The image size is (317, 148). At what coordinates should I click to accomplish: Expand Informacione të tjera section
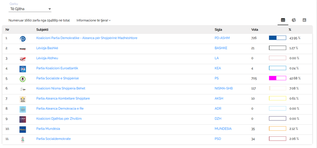94,20
